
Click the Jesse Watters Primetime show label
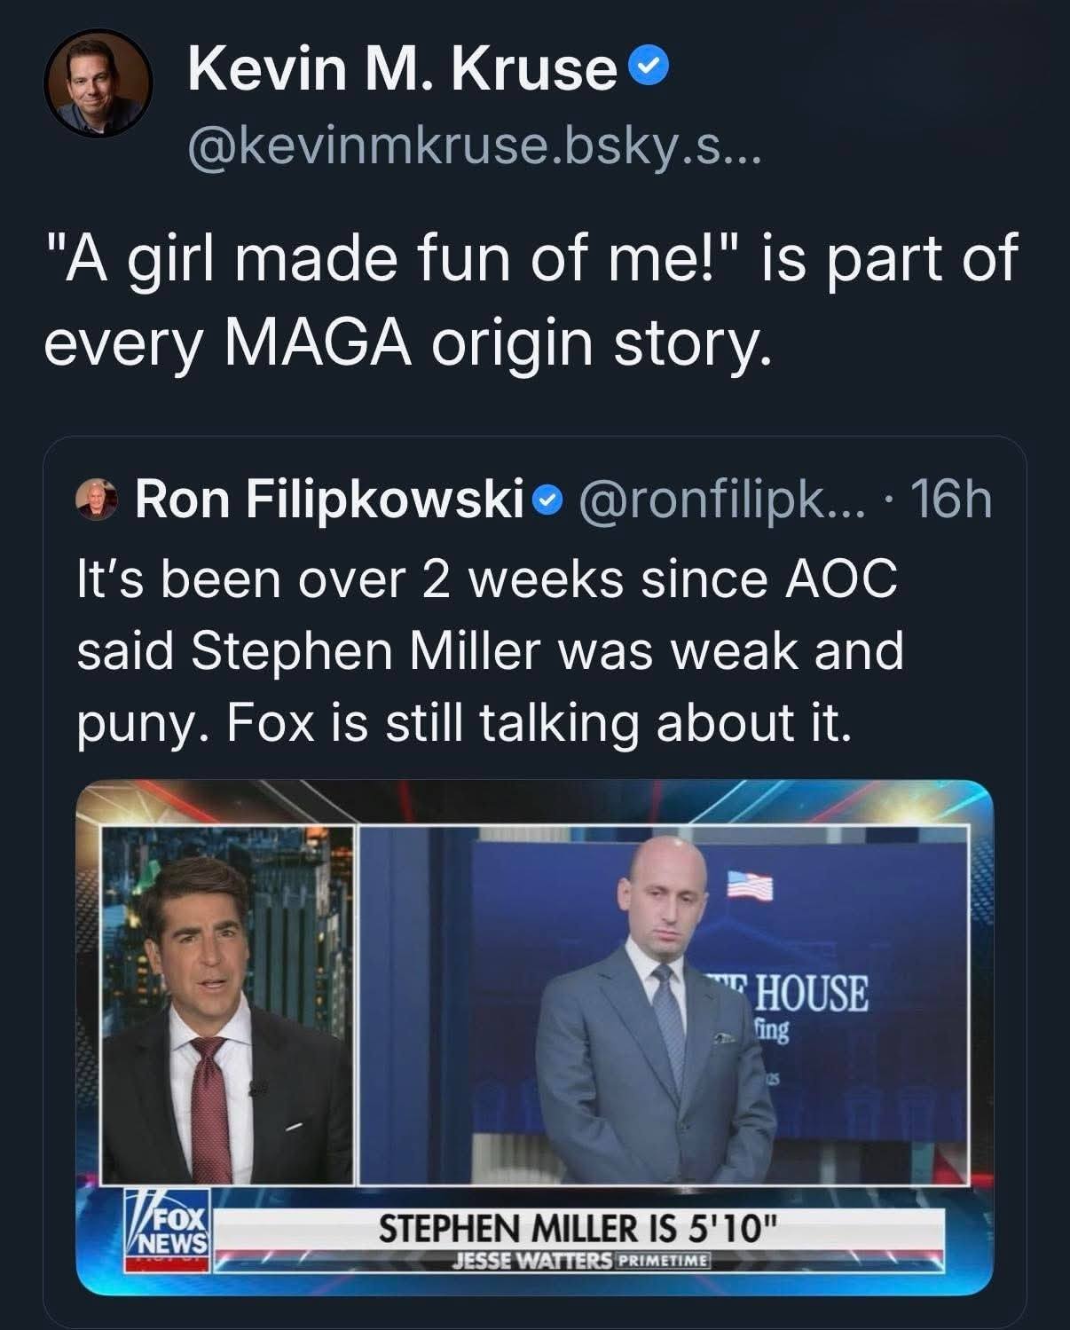581,1260
